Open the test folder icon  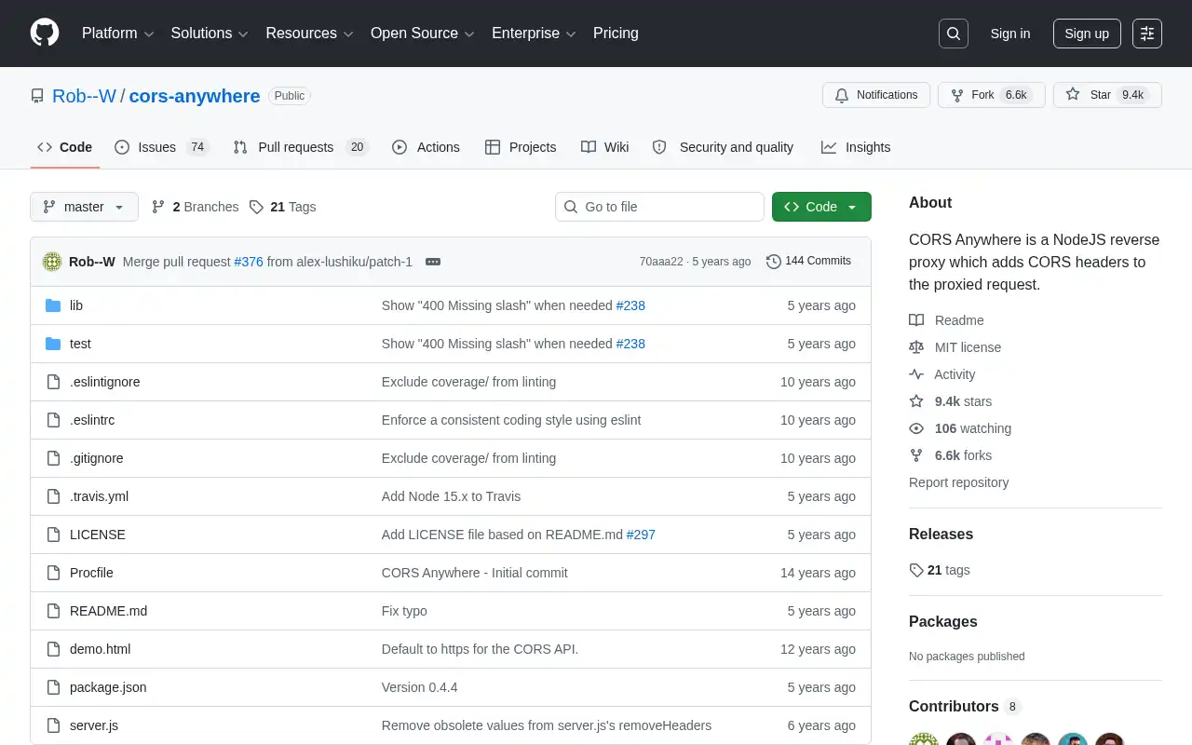(53, 344)
